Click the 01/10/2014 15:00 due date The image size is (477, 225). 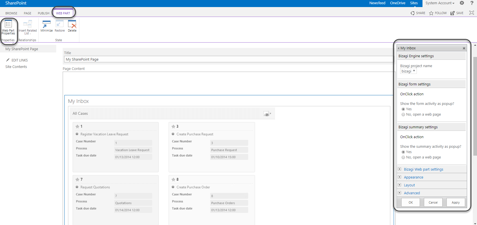tap(229, 157)
